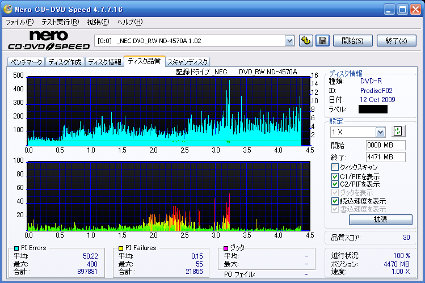Click the 終了 4471 MB input field
This screenshot has height=283, width=425.
386,157
